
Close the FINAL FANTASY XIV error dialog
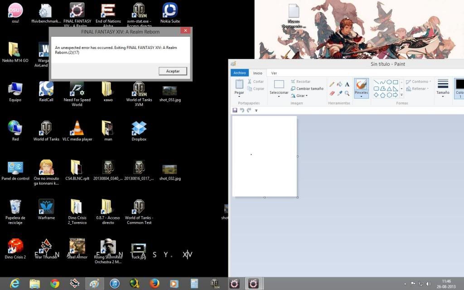coord(185,30)
